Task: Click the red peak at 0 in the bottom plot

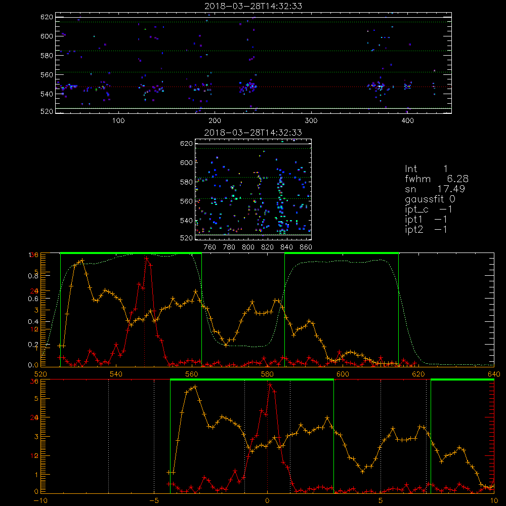Action: coord(270,385)
